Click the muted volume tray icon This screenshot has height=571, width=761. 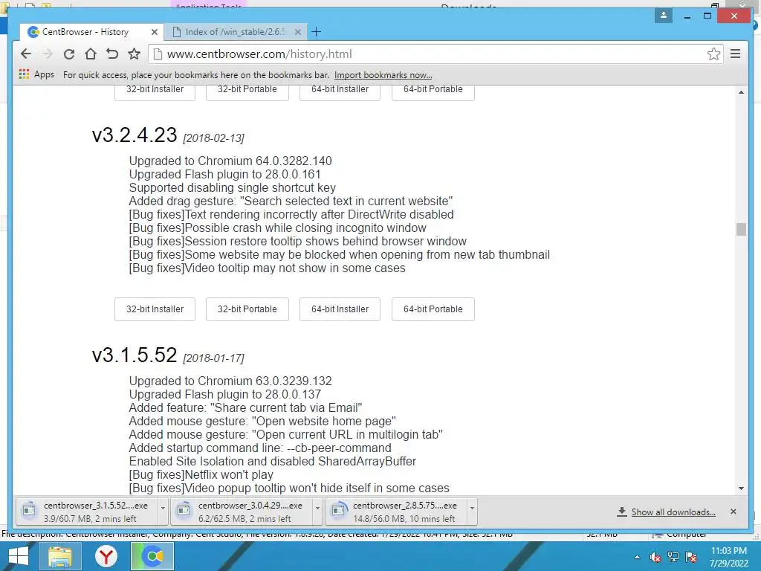tap(655, 557)
